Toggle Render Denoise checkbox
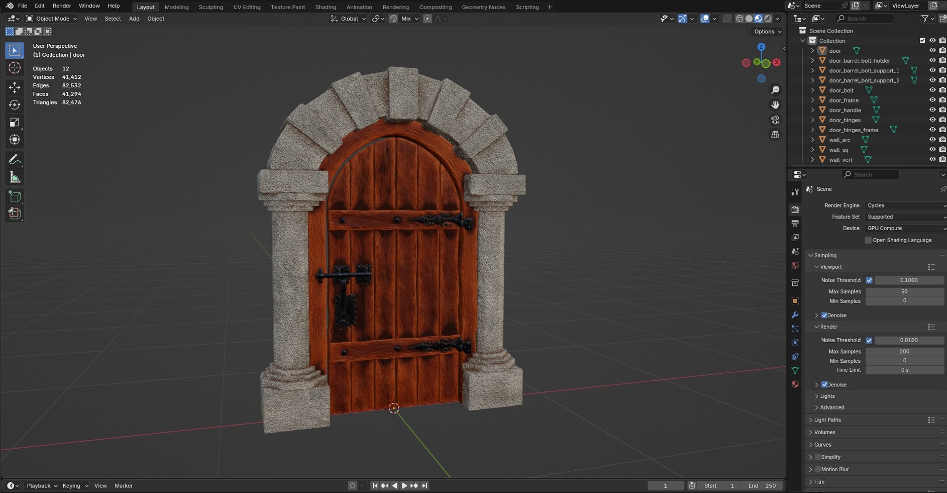Viewport: 947px width, 493px height. (824, 385)
